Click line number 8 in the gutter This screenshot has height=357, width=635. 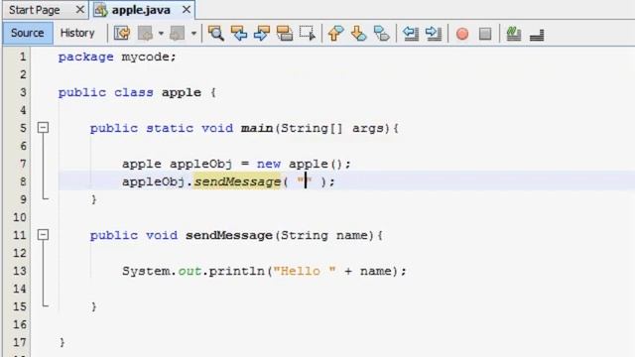click(x=23, y=181)
